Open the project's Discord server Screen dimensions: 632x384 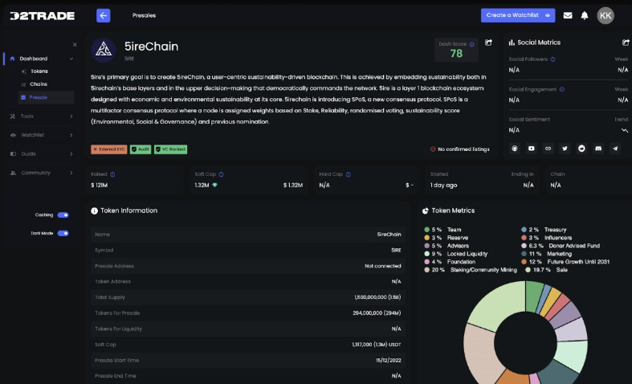[x=598, y=149]
